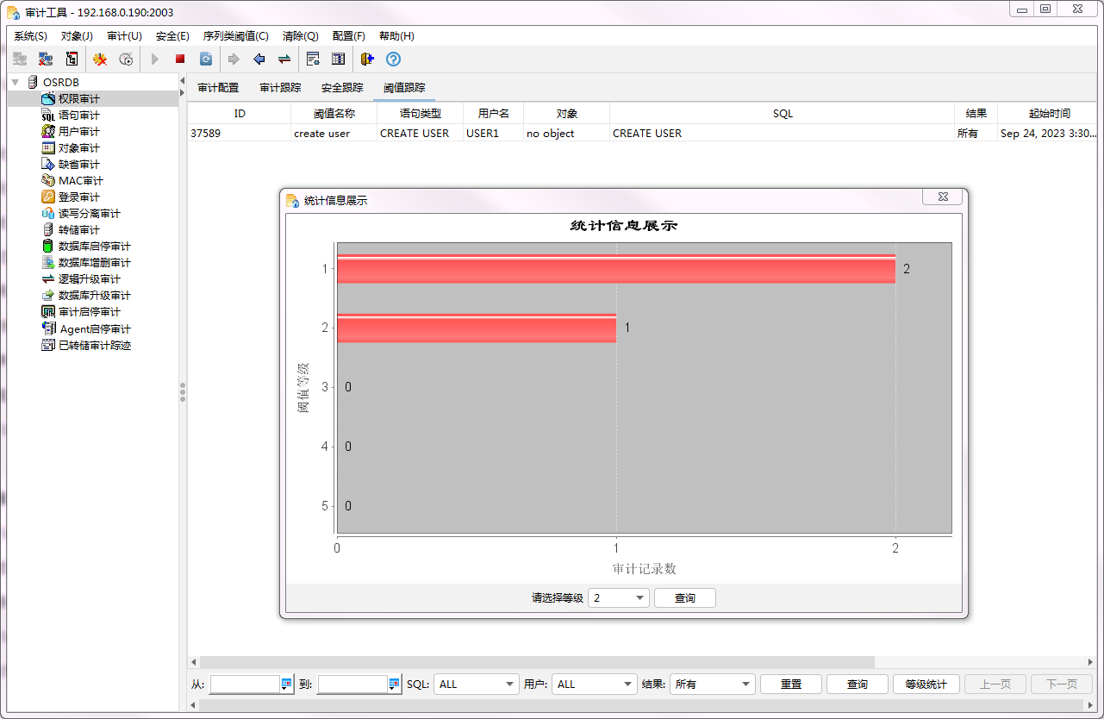Open the calendar picker for the 从 date
The height and width of the screenshot is (719, 1104).
[287, 685]
